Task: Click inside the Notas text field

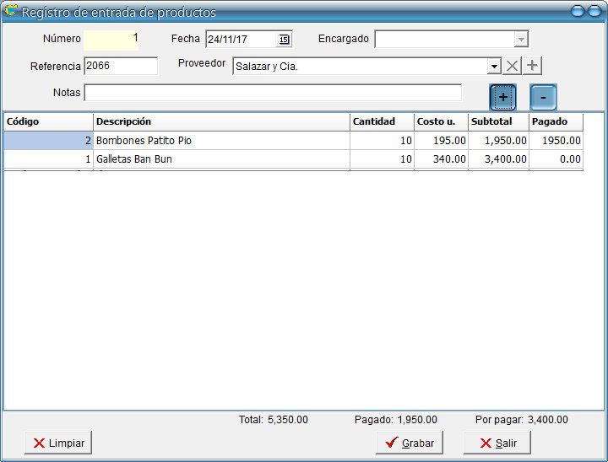Action: 273,93
